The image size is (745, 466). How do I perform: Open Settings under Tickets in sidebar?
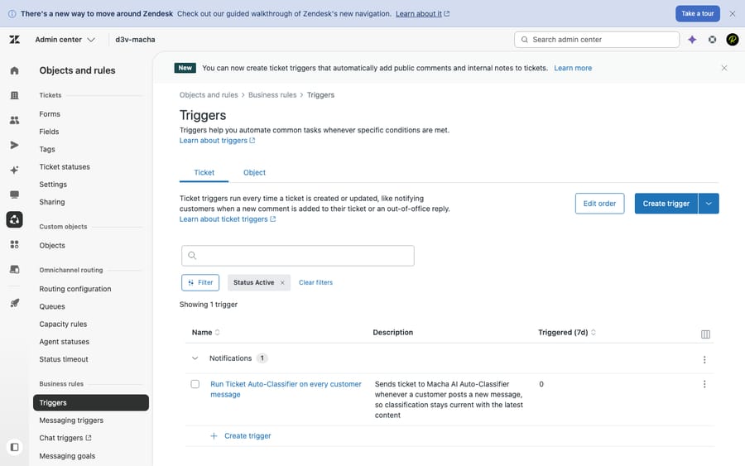point(53,185)
